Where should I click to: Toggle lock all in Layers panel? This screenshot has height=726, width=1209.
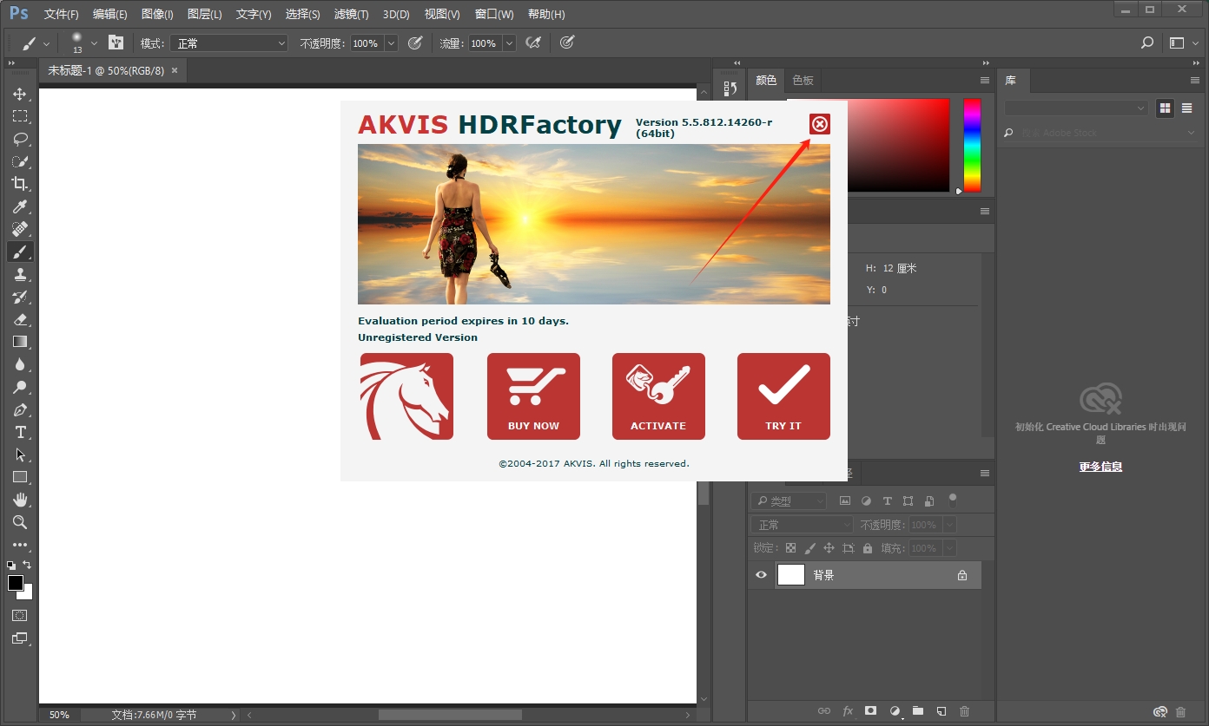[x=867, y=548]
